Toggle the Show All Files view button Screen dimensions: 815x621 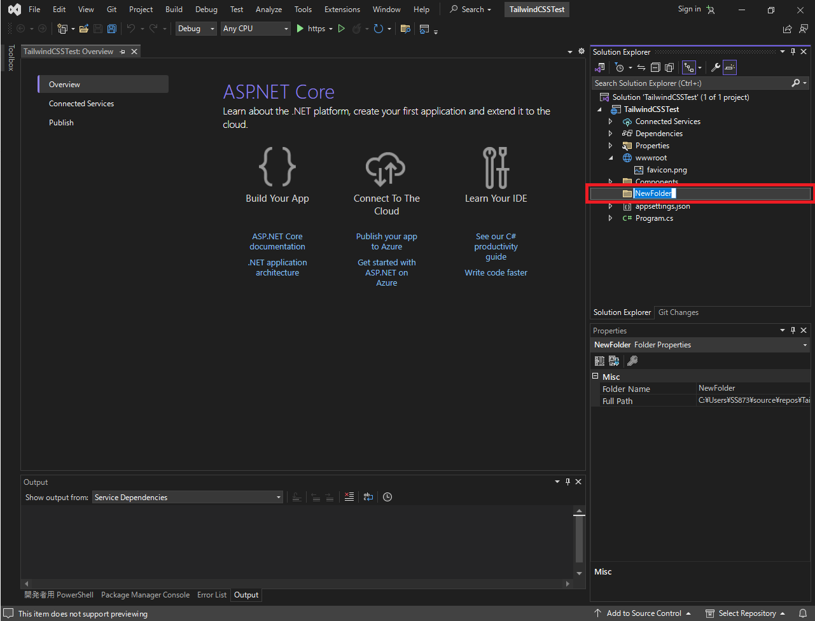click(669, 67)
